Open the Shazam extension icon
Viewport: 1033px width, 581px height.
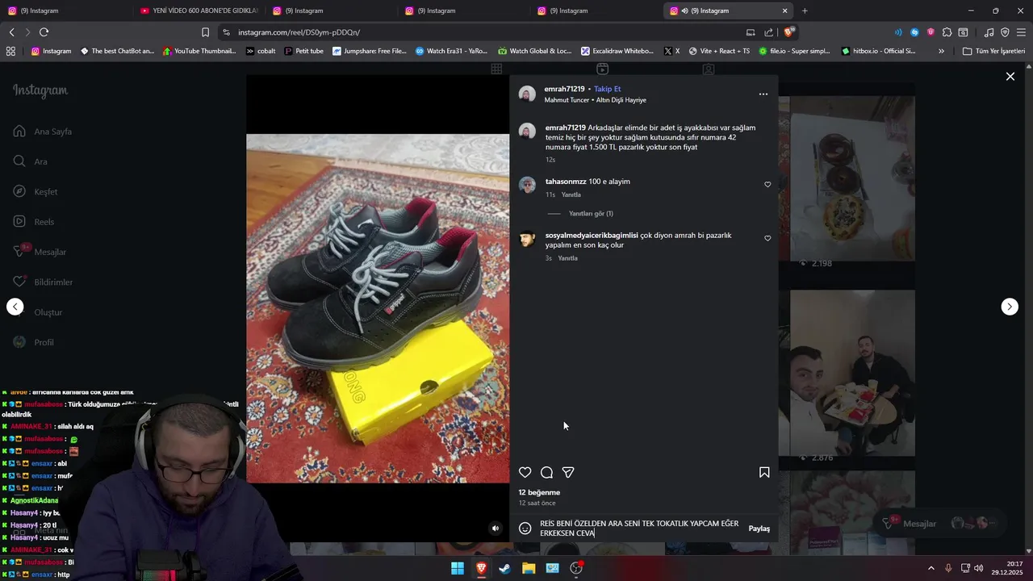(x=914, y=32)
